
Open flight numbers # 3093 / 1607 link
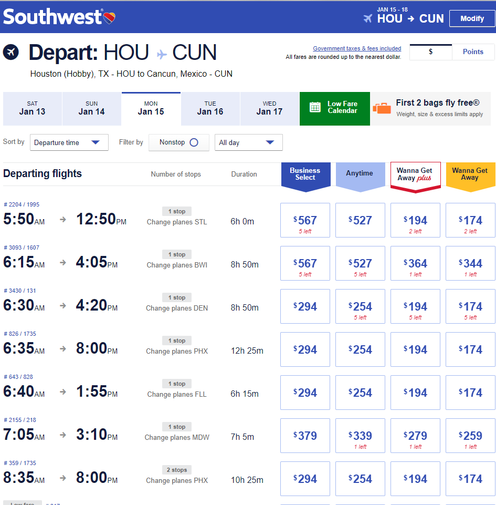22,248
